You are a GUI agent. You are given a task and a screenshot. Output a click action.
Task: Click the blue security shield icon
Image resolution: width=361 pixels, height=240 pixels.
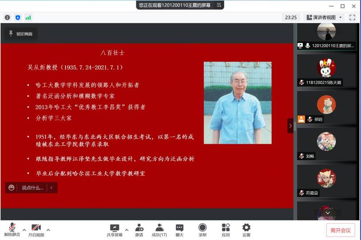18,18
